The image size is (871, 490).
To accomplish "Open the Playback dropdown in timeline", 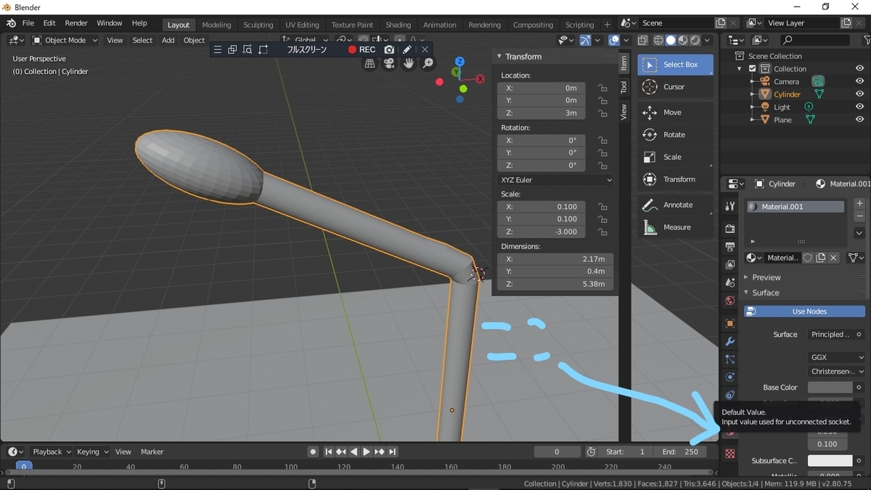I will click(x=52, y=452).
